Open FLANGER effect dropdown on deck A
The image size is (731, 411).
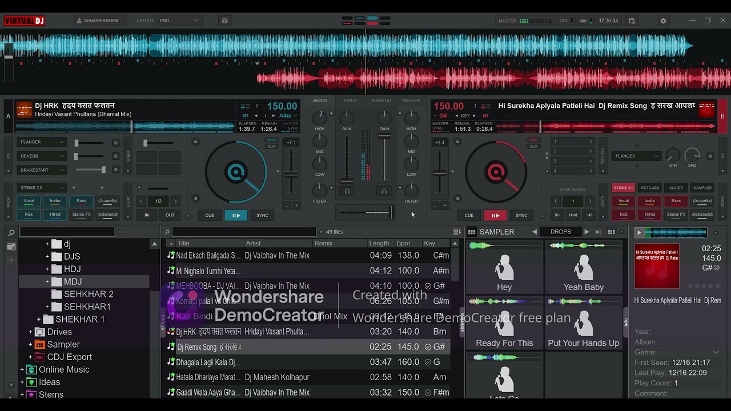[x=42, y=142]
